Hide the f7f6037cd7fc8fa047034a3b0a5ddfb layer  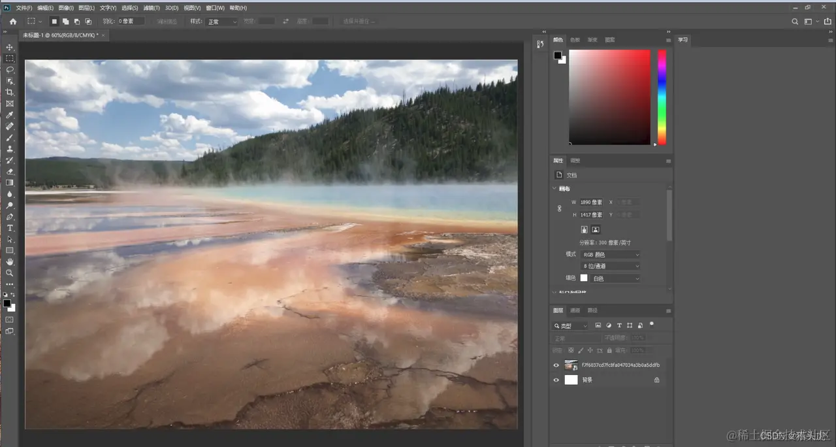556,365
